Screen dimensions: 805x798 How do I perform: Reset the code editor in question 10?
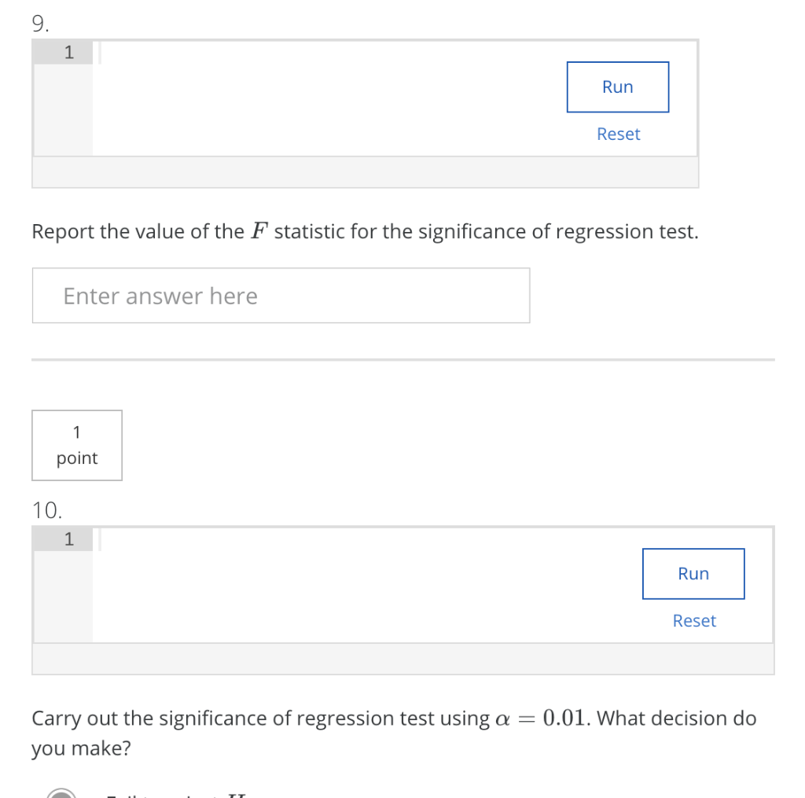coord(693,620)
